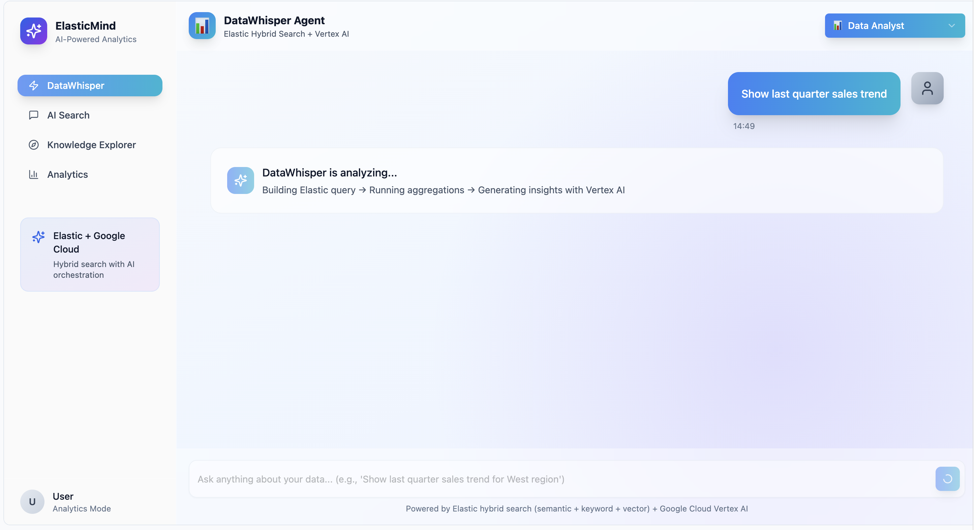Click the bar chart icon beside Analytics
Screen dimensions: 974x530
[34, 174]
